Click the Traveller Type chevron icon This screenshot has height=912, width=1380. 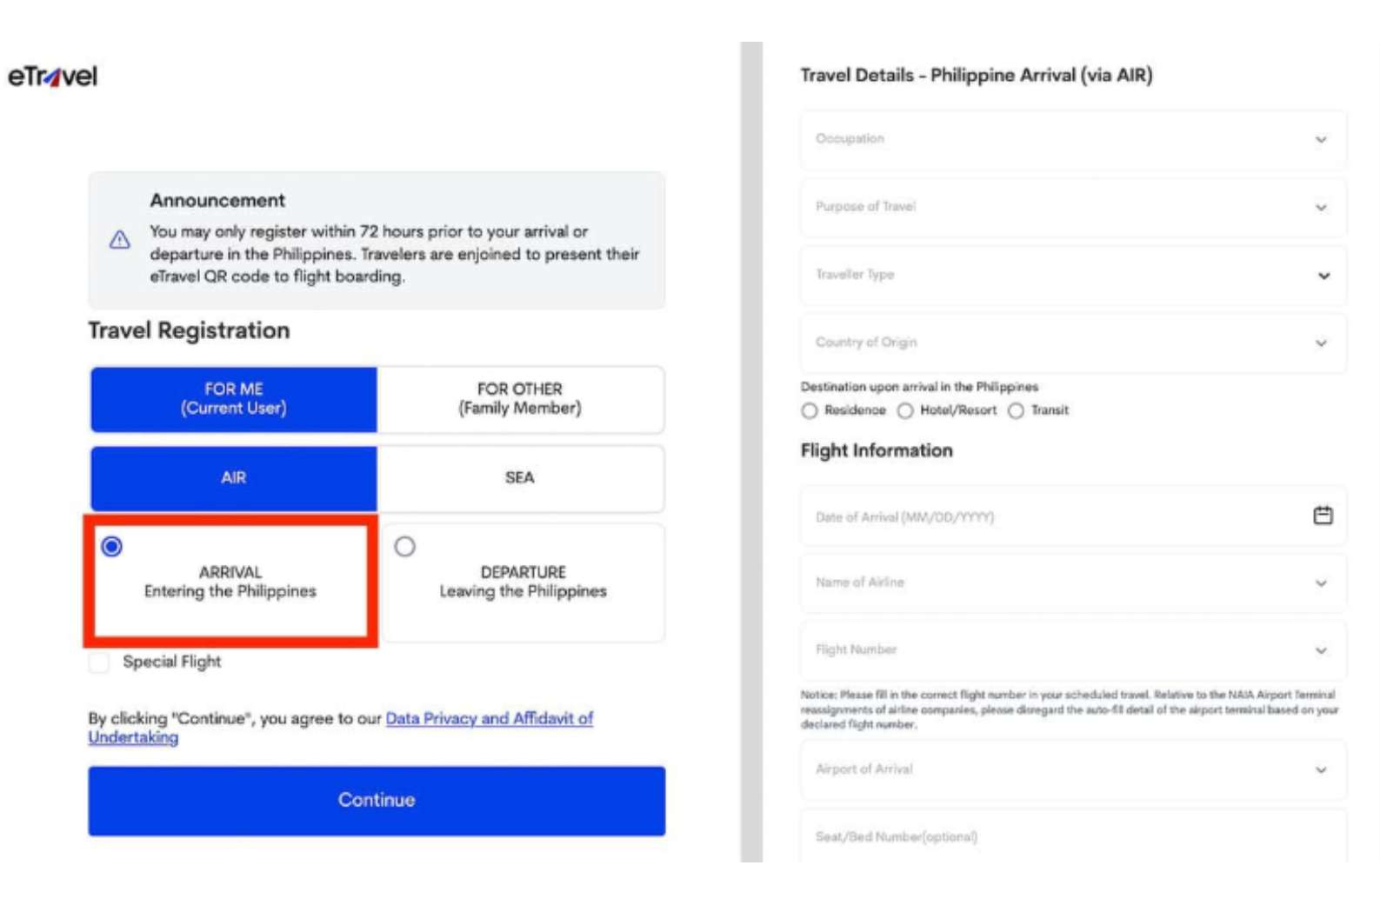[1323, 275]
